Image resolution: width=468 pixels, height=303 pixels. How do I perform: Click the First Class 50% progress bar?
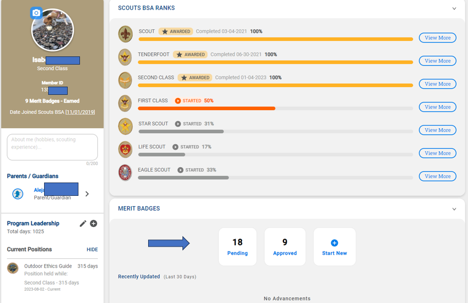[x=275, y=108]
